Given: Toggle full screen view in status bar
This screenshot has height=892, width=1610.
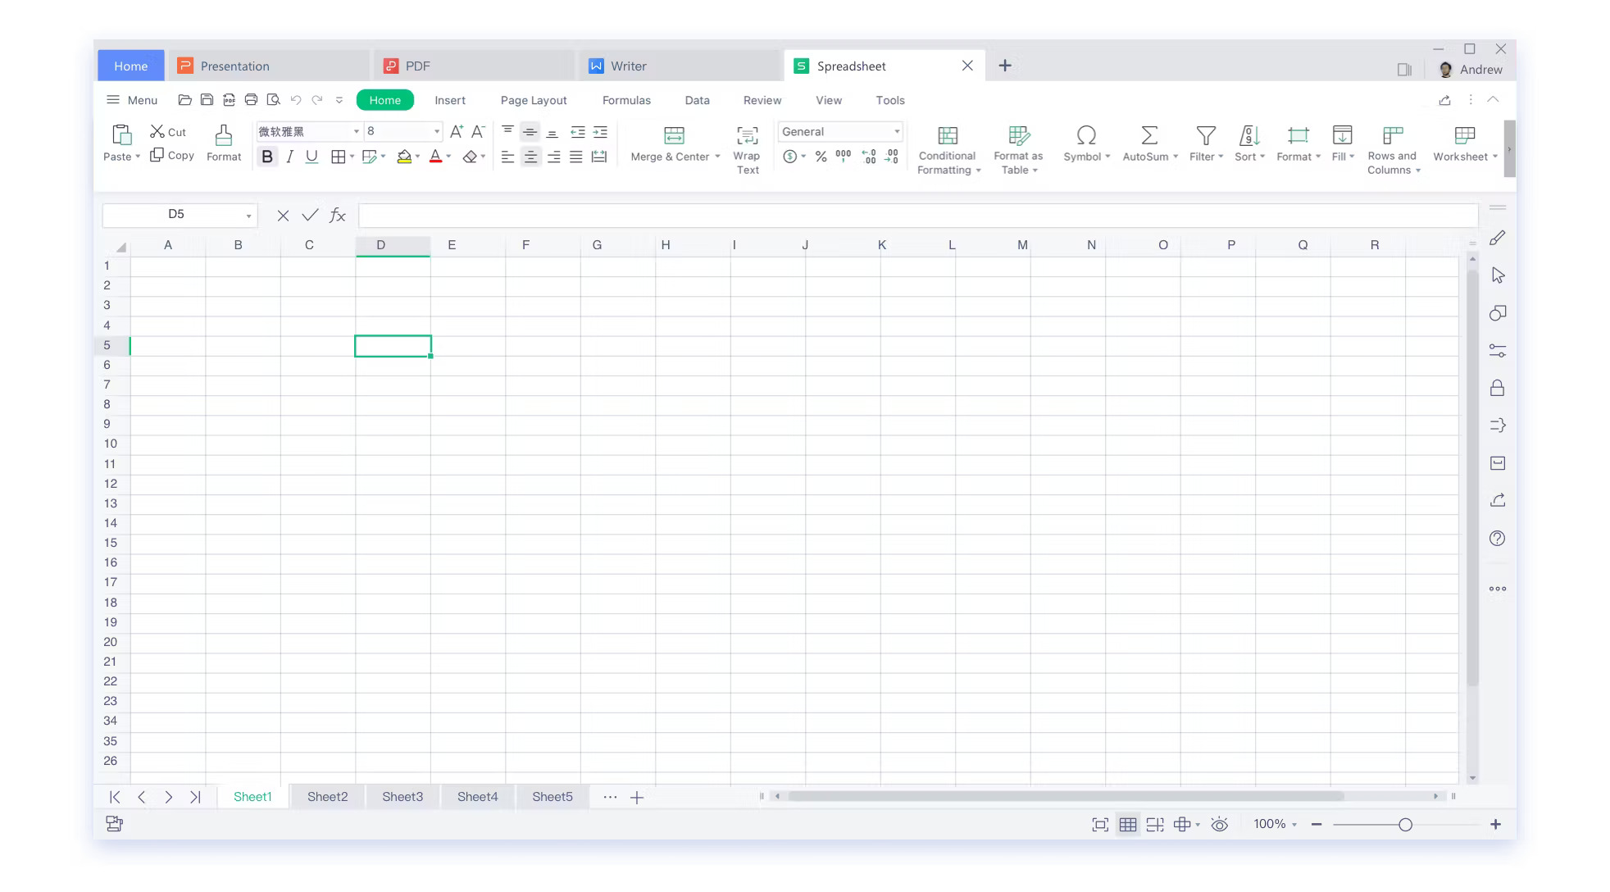Looking at the screenshot, I should coord(1100,825).
